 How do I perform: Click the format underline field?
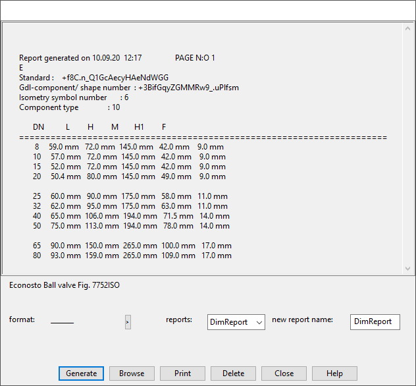63,321
